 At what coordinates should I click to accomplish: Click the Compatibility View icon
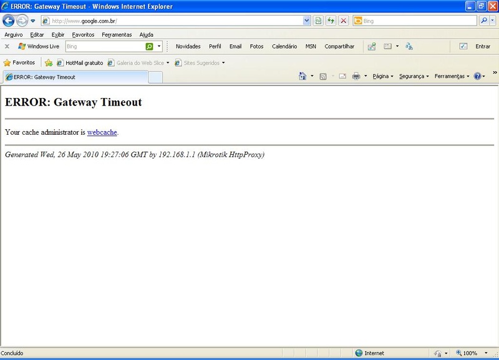click(x=318, y=21)
